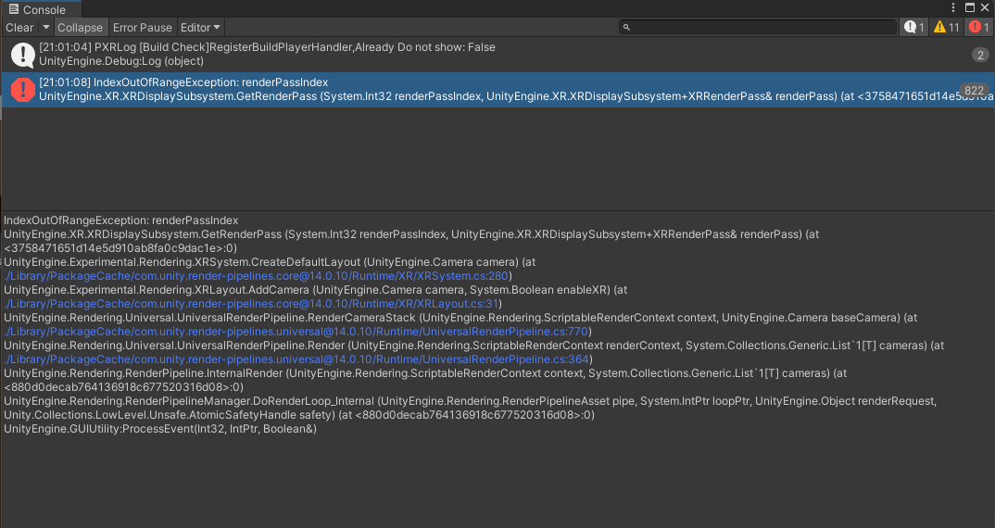Open the Clear options dropdown arrow
This screenshot has width=995, height=528.
(45, 27)
